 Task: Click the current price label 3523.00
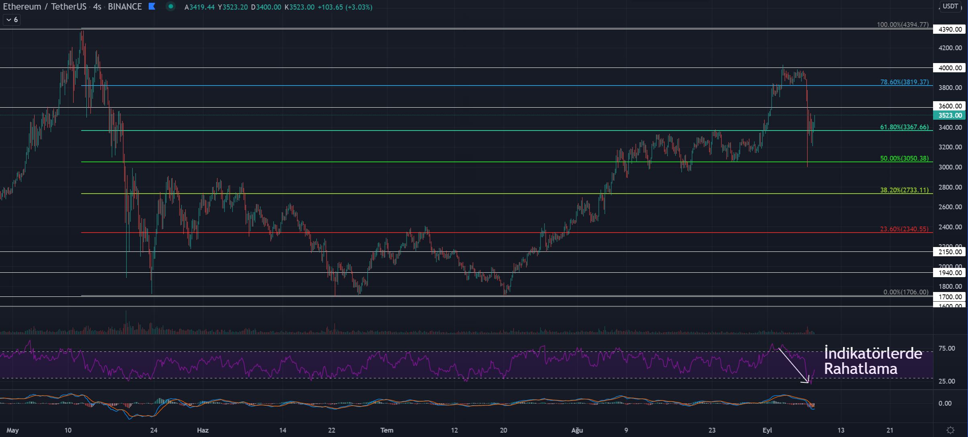[x=950, y=116]
